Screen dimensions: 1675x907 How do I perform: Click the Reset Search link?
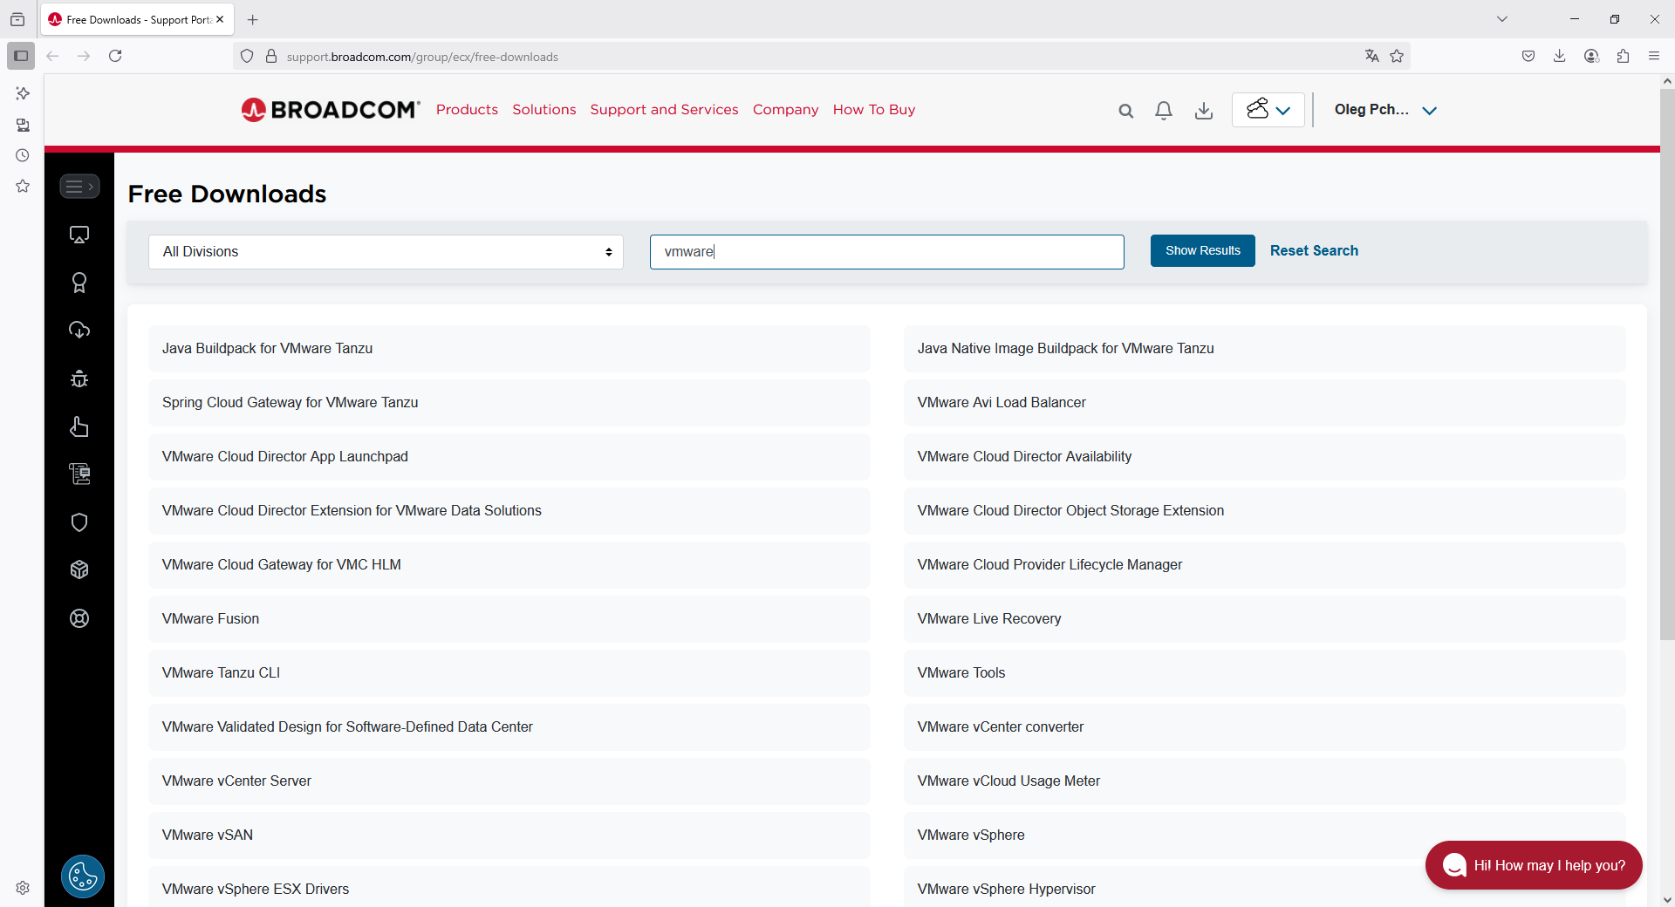(x=1314, y=251)
